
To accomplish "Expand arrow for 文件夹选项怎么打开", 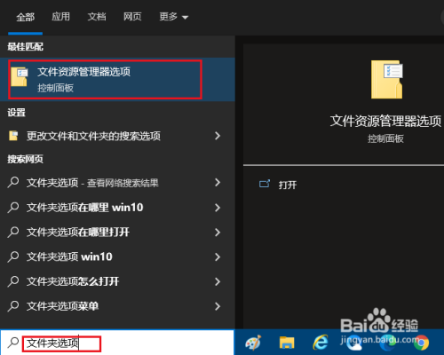I will (x=218, y=281).
